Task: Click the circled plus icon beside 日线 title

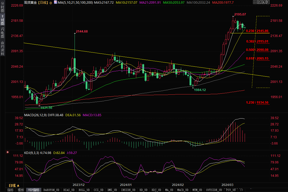Action: [x=51, y=3]
